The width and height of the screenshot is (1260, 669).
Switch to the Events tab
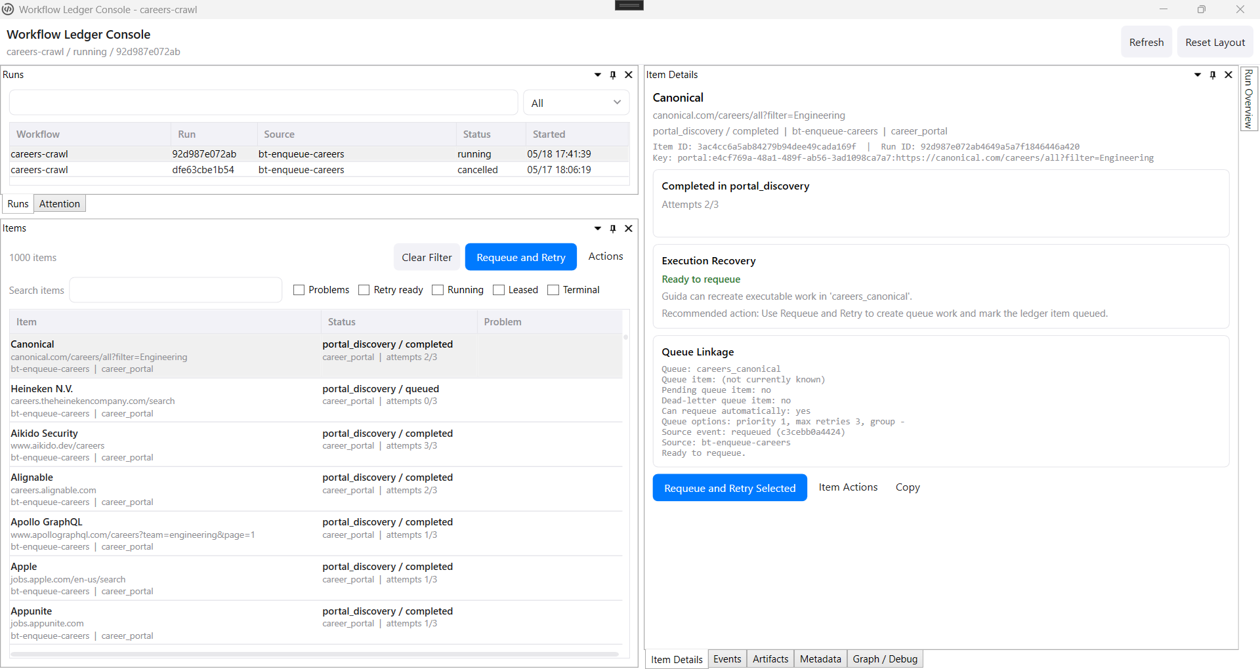[x=727, y=659]
